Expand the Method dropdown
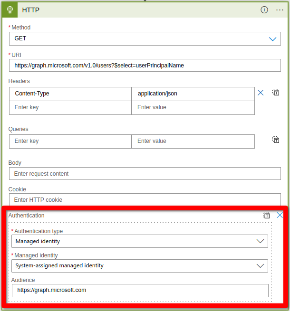The image size is (290, 311). point(272,38)
